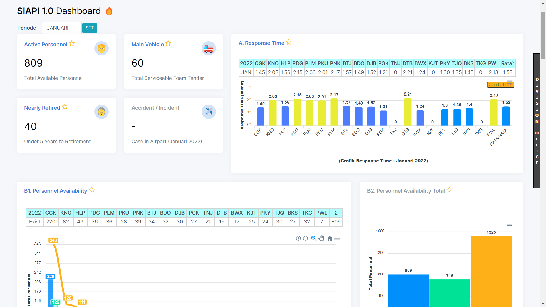The image size is (546, 307).
Task: Select the pan hand tool
Action: (x=321, y=238)
